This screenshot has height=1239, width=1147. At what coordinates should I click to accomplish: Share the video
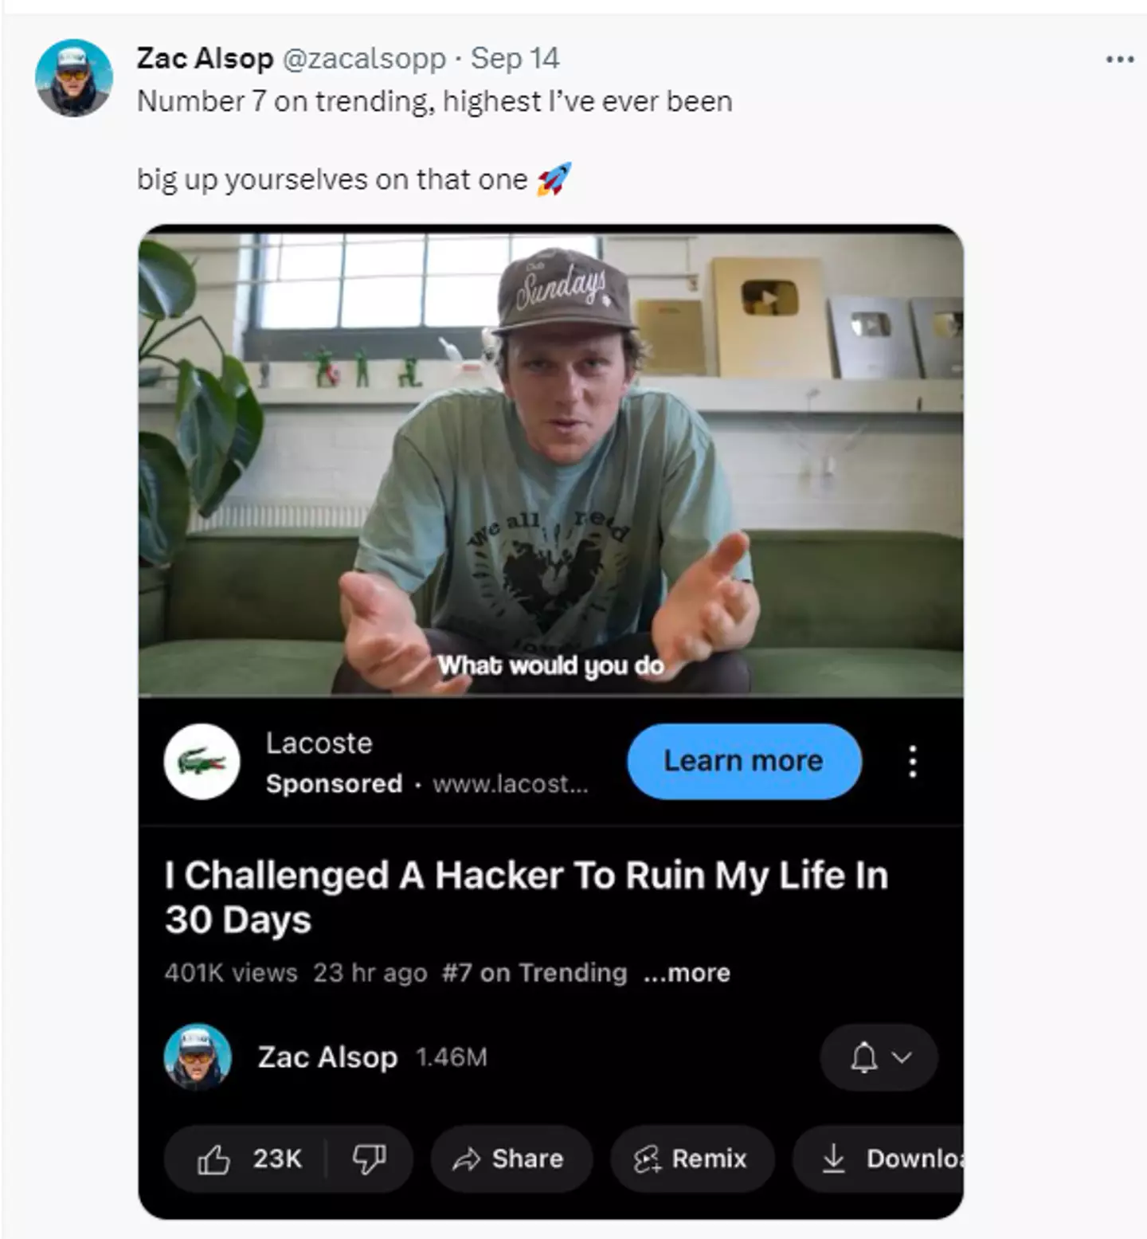pyautogui.click(x=509, y=1159)
